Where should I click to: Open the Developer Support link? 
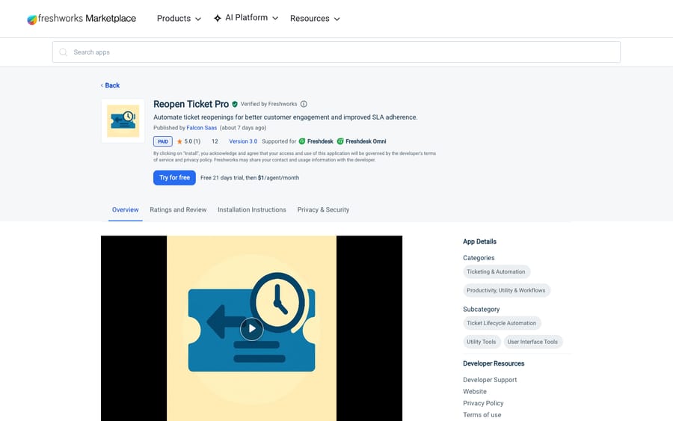(490, 380)
